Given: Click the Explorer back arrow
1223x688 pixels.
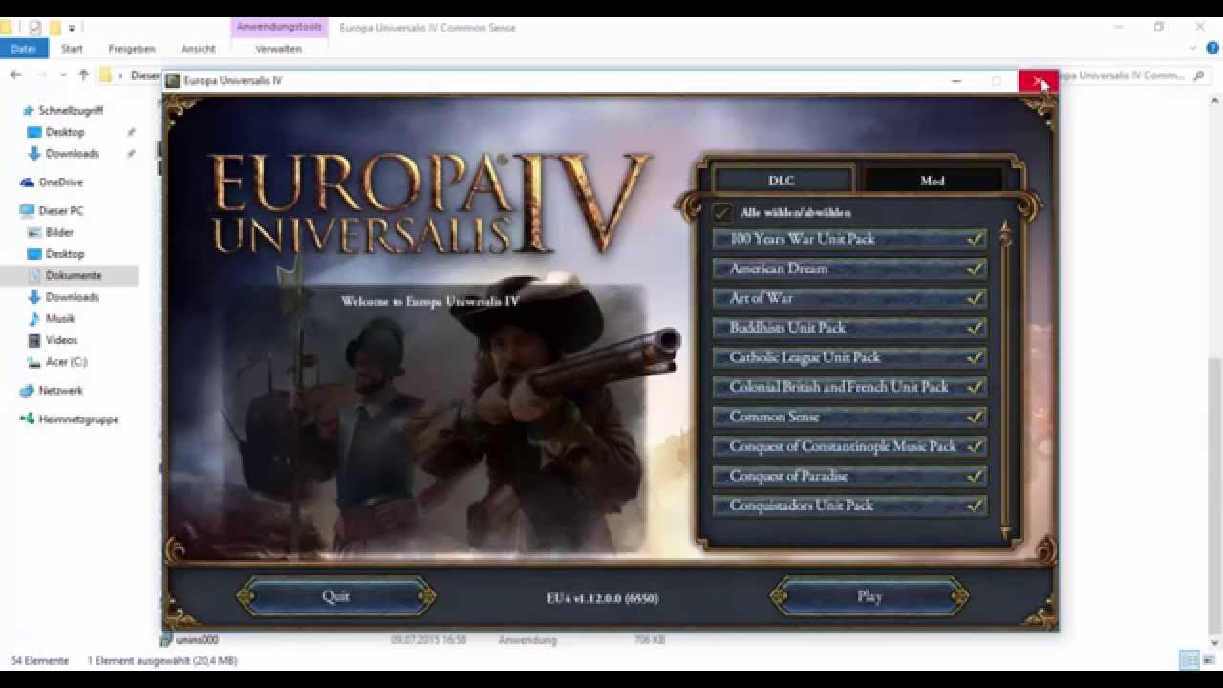Looking at the screenshot, I should [16, 75].
